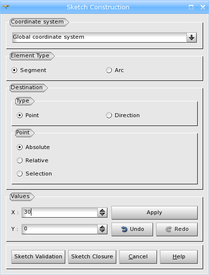Close the sketch with Sketch Closure
209x275 pixels.
(92, 256)
